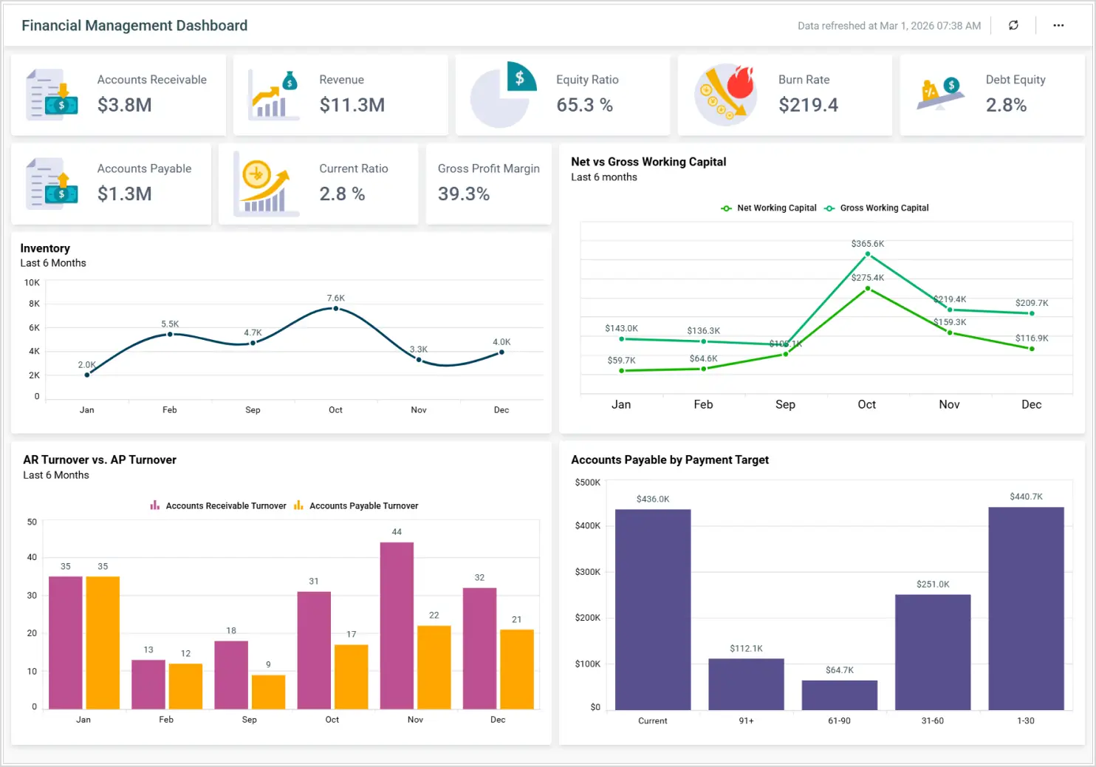Screen dimensions: 1096x767
Task: Click Dec receivable turnover bar labeled 32
Action: click(479, 649)
